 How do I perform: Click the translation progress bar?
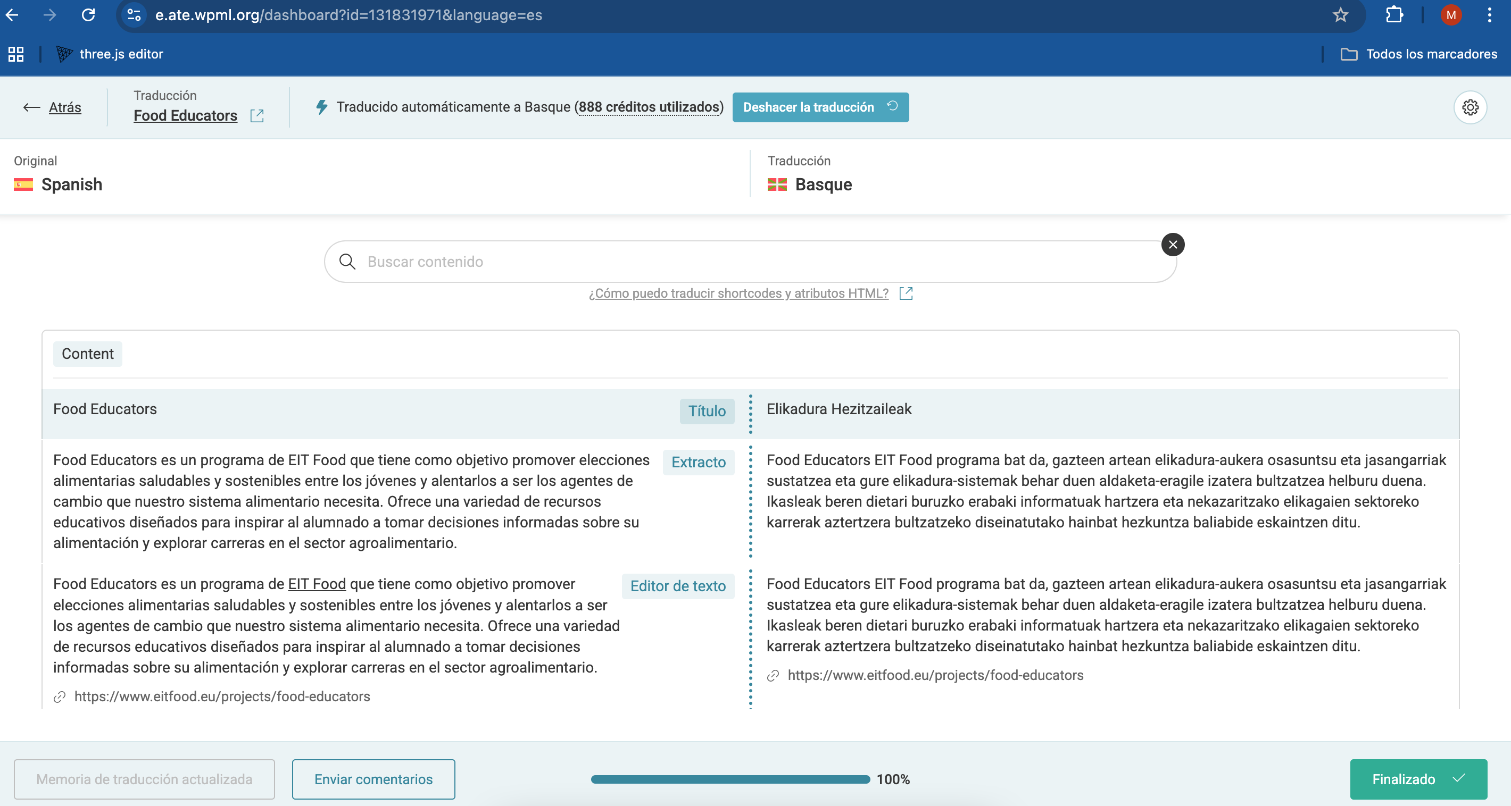(730, 779)
